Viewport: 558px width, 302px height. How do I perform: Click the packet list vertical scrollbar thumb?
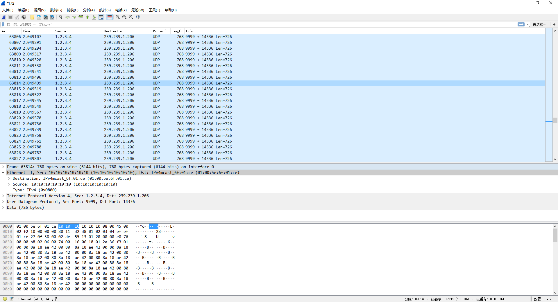tap(555, 120)
